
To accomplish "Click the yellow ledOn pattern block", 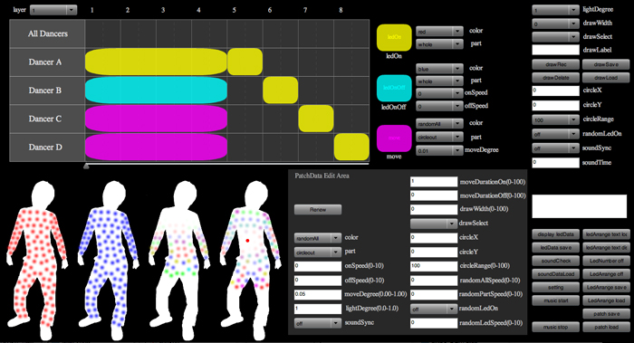I will pos(394,38).
